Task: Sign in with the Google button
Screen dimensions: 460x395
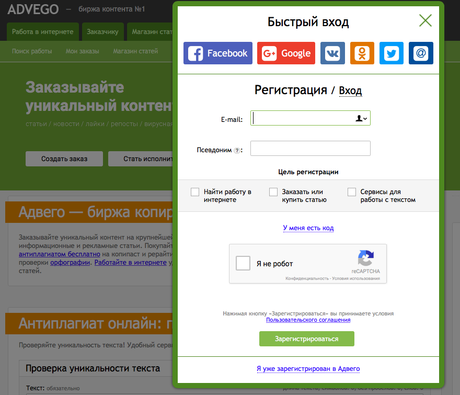Action: [286, 53]
